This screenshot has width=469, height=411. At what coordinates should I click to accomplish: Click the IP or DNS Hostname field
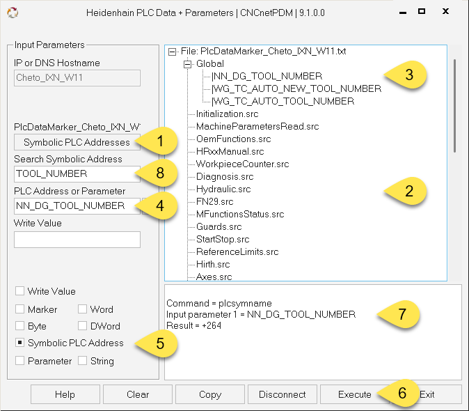(77, 78)
